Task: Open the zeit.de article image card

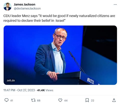Action: tap(60, 55)
